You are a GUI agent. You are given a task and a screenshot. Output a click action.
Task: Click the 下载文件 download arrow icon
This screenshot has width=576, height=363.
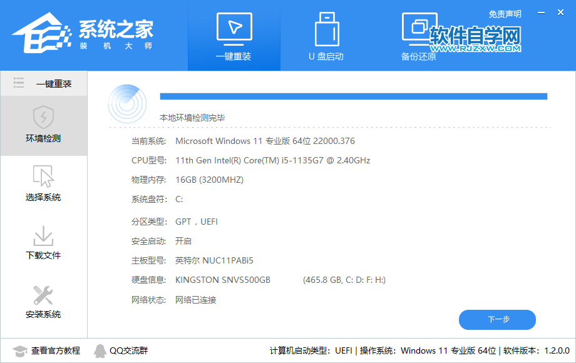point(43,235)
